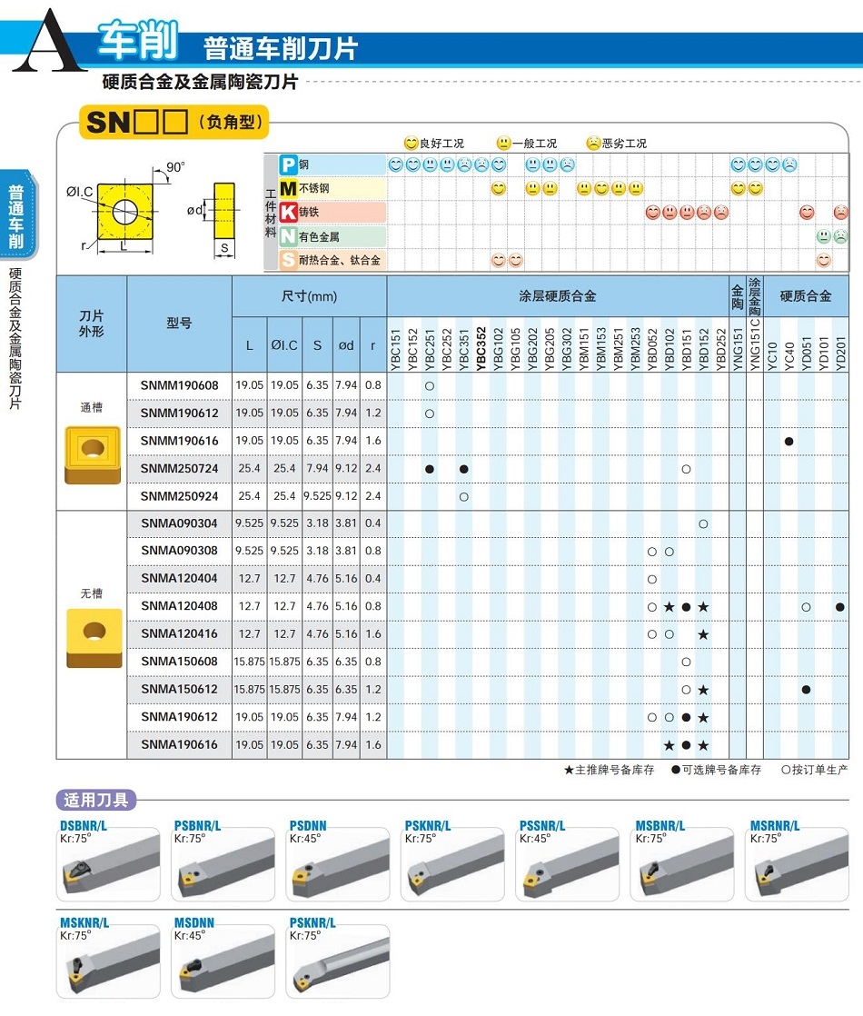The image size is (863, 1016).
Task: Select model SNMA190616
Action: click(180, 744)
